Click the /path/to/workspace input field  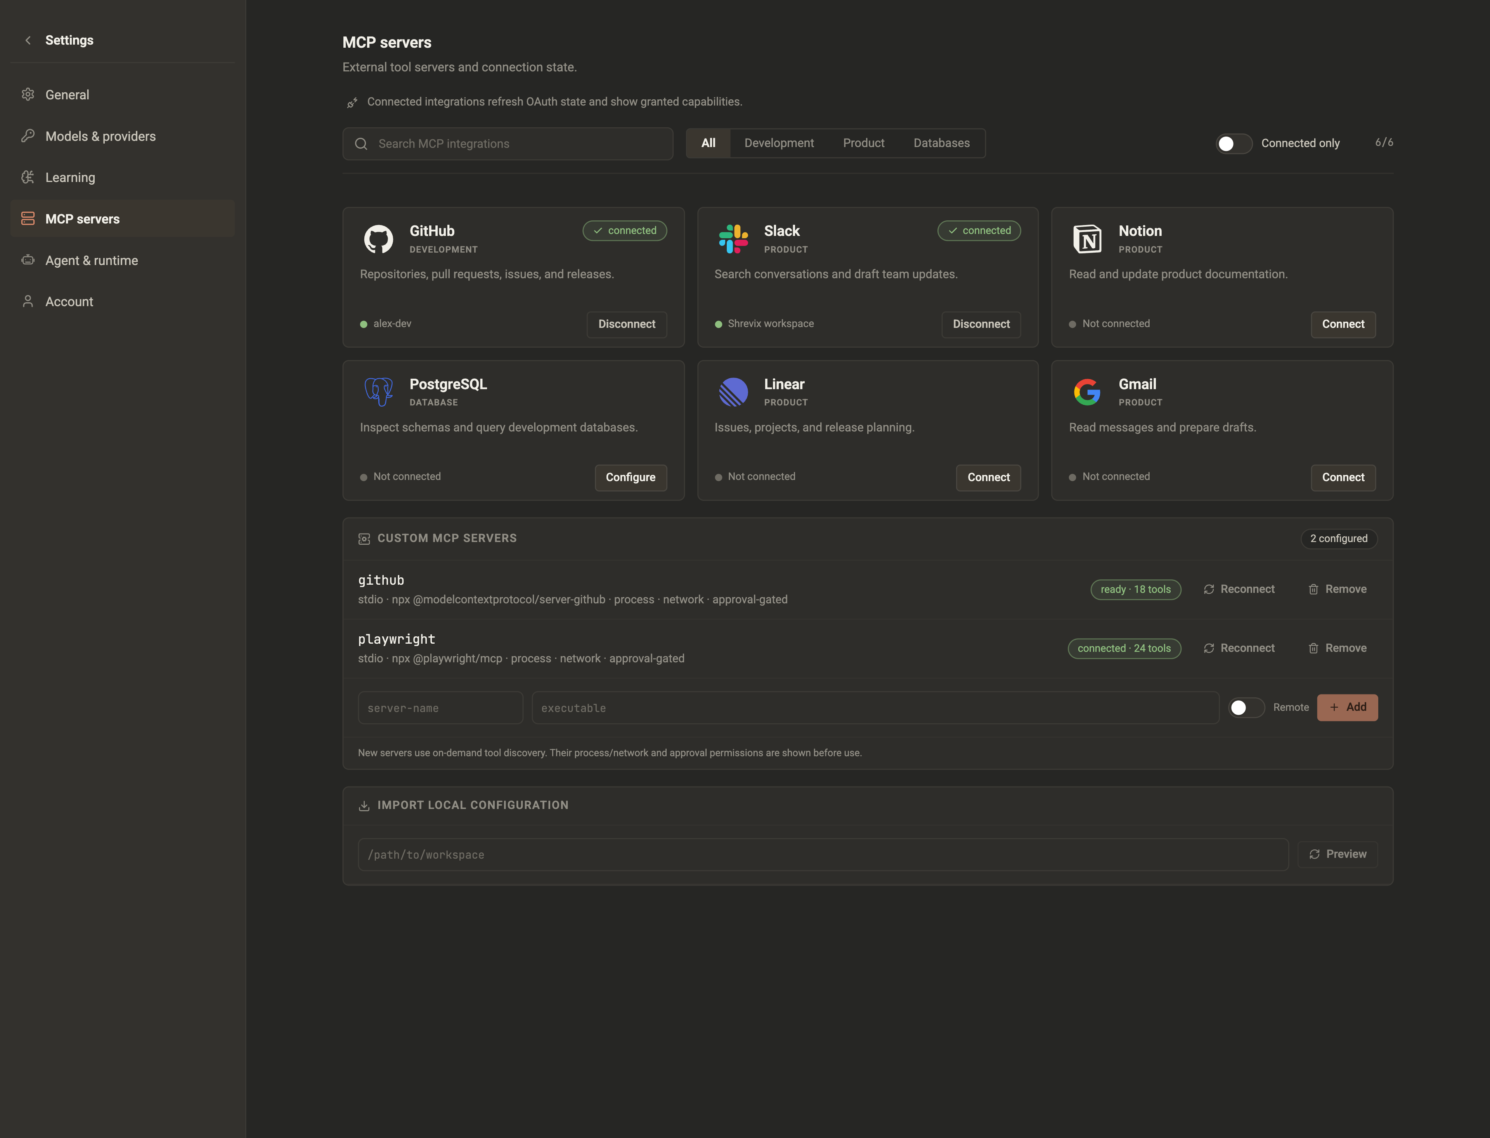[x=823, y=855]
